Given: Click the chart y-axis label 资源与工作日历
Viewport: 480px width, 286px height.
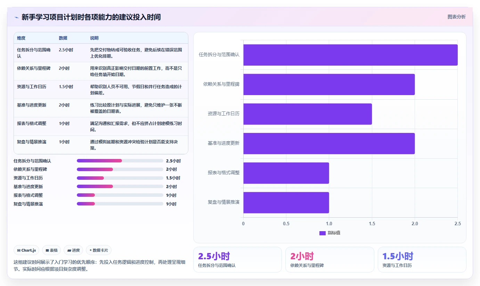Looking at the screenshot, I should [223, 113].
